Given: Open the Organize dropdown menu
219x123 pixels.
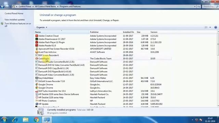Looking at the screenshot, I should tap(42, 27).
